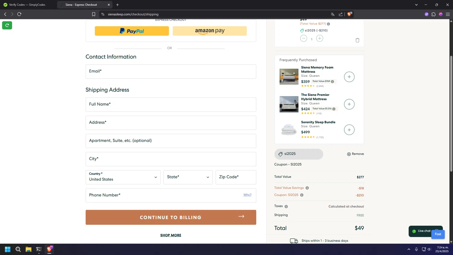Image resolution: width=453 pixels, height=255 pixels.
Task: Open File Explorer from taskbar
Action: (28, 249)
